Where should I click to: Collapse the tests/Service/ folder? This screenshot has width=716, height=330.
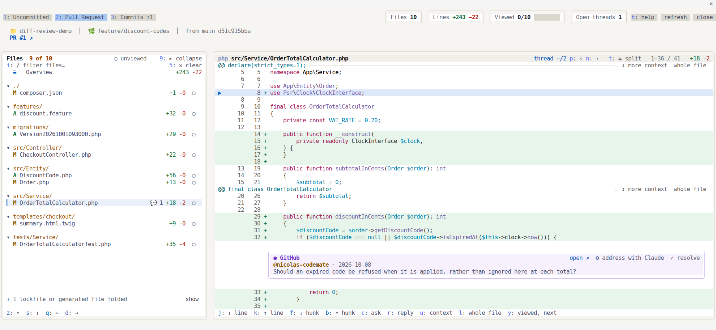[x=8, y=237]
